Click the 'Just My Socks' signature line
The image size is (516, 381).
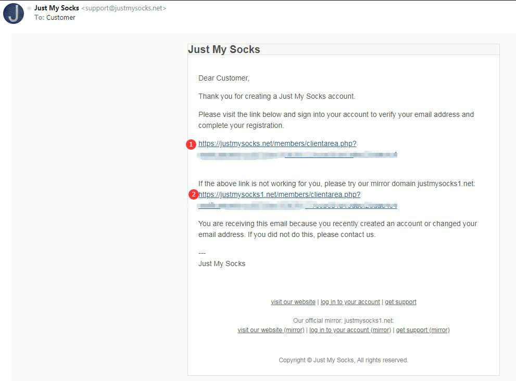[x=222, y=264]
